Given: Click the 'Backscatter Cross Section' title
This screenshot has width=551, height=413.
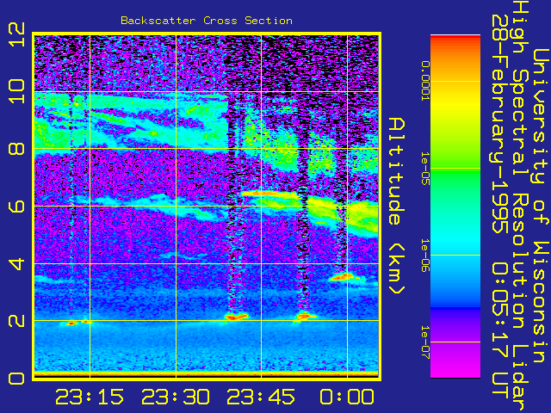Looking at the screenshot, I should (207, 21).
